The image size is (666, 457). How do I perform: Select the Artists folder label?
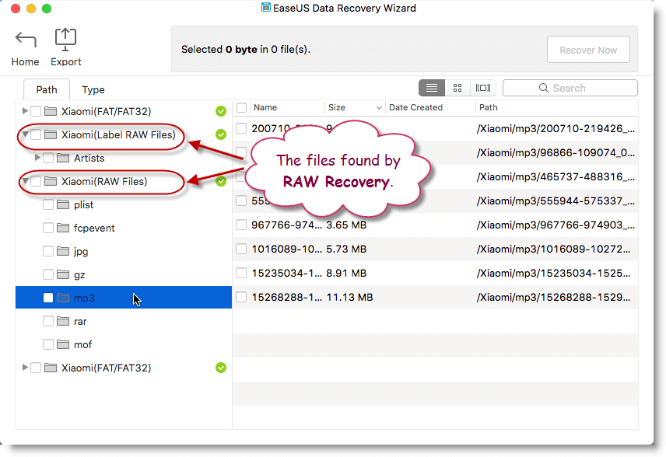point(89,159)
